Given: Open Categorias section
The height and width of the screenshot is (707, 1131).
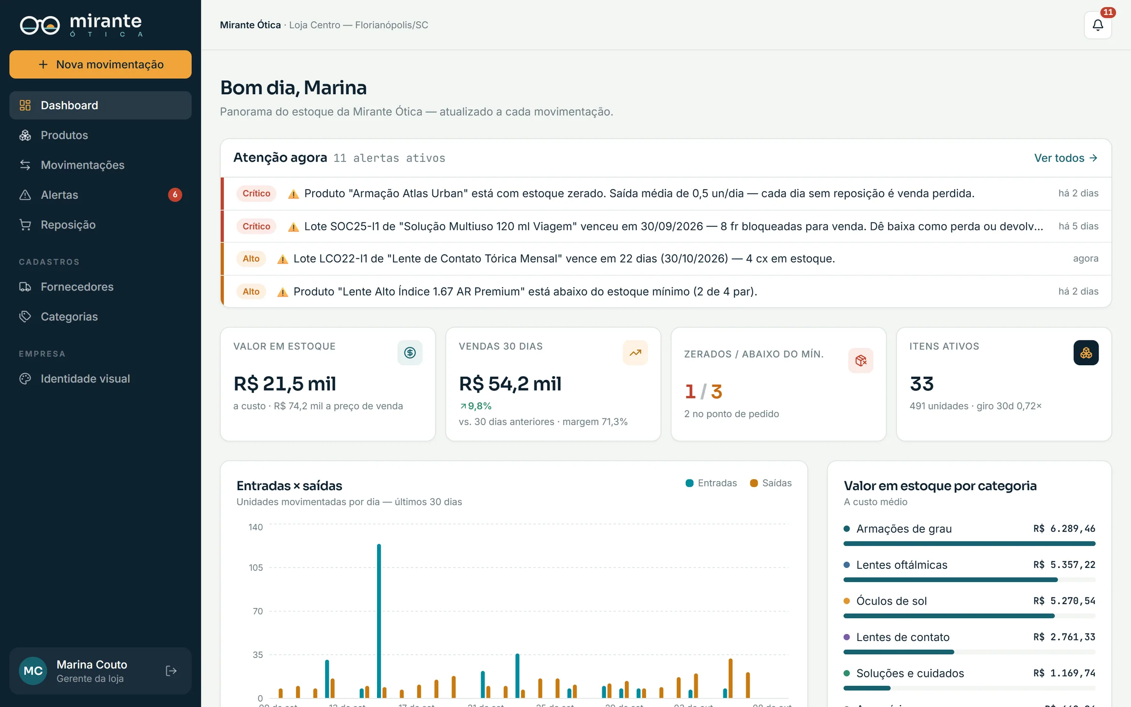Looking at the screenshot, I should tap(100, 316).
